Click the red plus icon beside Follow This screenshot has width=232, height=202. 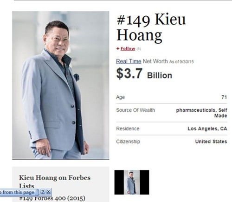[118, 49]
